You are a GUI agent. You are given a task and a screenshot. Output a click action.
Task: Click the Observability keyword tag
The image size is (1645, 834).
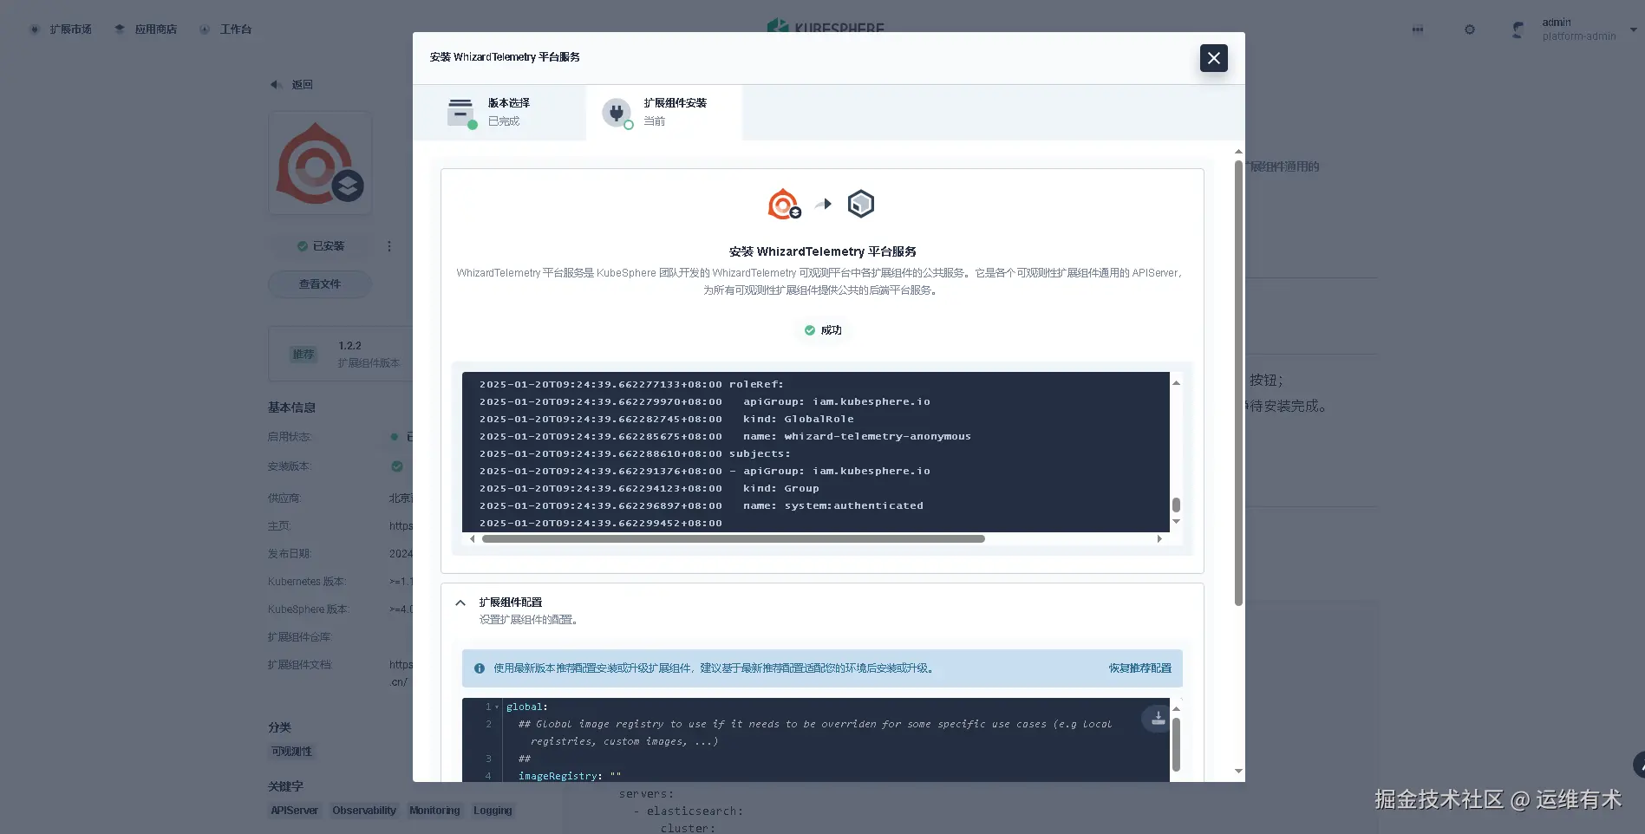[364, 811]
